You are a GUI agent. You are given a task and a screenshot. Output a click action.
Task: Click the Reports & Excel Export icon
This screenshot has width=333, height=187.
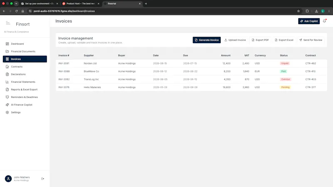click(7, 90)
